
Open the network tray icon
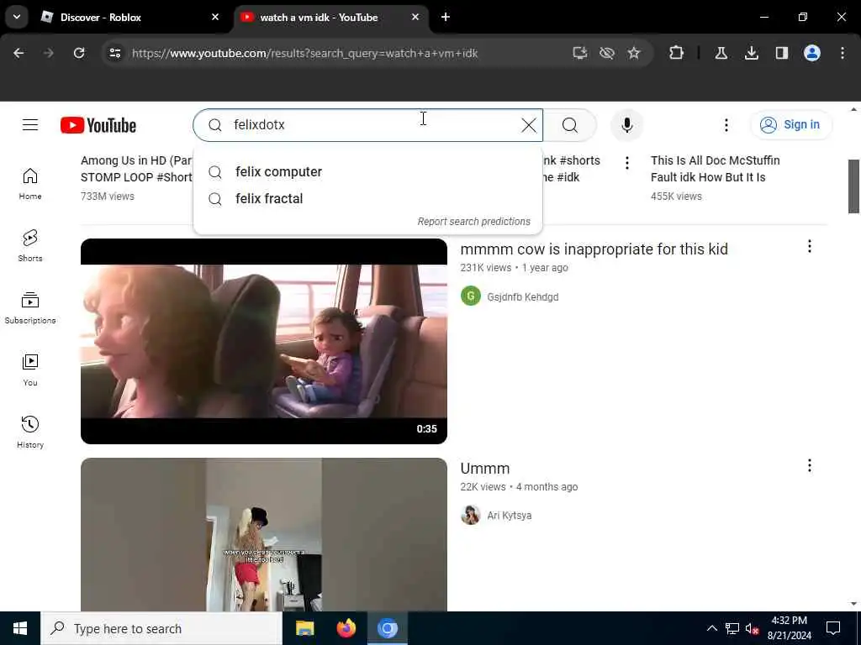coord(732,628)
